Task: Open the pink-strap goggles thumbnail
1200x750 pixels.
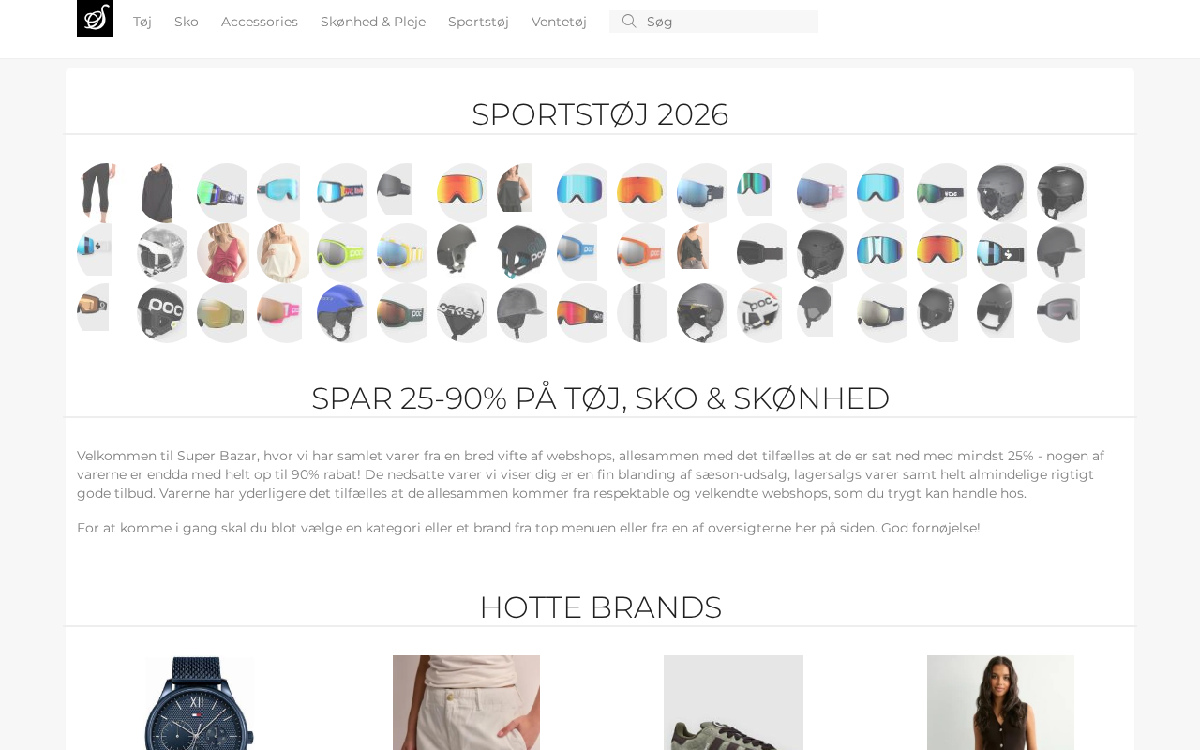Action: pos(279,313)
